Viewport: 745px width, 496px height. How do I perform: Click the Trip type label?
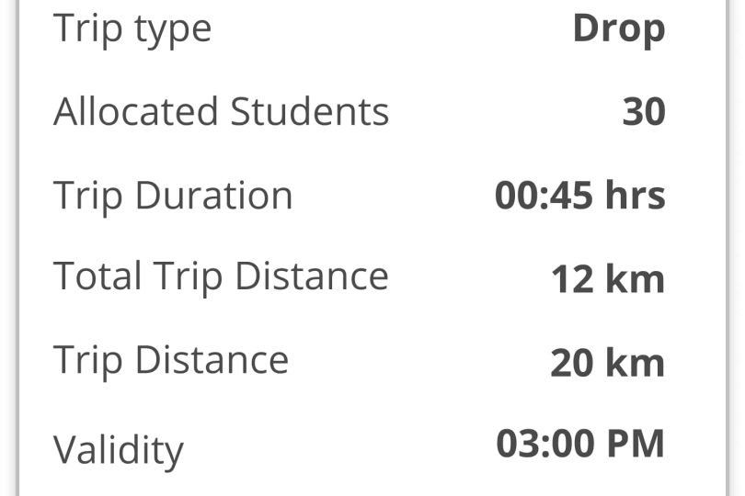coord(132,29)
